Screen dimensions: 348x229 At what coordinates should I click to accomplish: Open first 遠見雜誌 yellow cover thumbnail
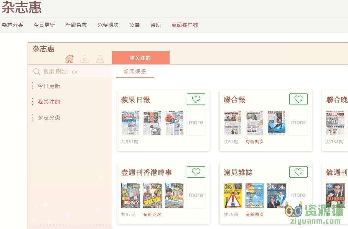[233, 196]
